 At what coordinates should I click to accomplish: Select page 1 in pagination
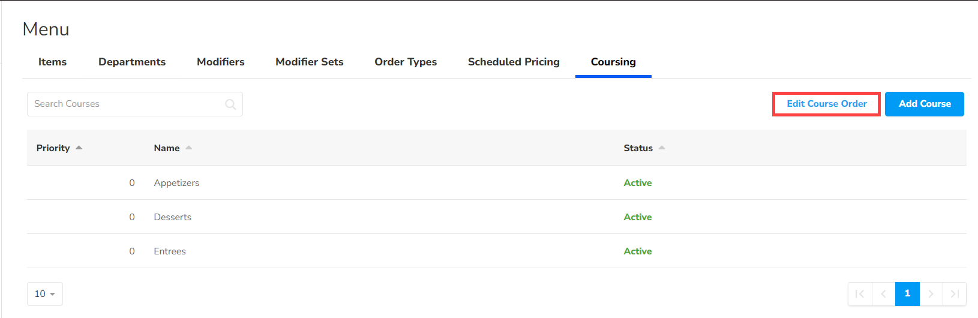tap(907, 294)
